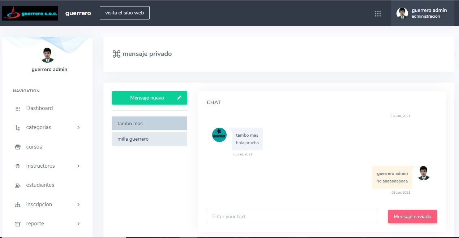
Task: Click the categorias tree icon
Action: coord(18,128)
